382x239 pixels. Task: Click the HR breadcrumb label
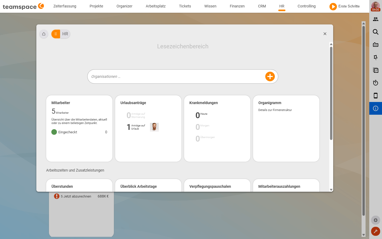[x=65, y=34]
